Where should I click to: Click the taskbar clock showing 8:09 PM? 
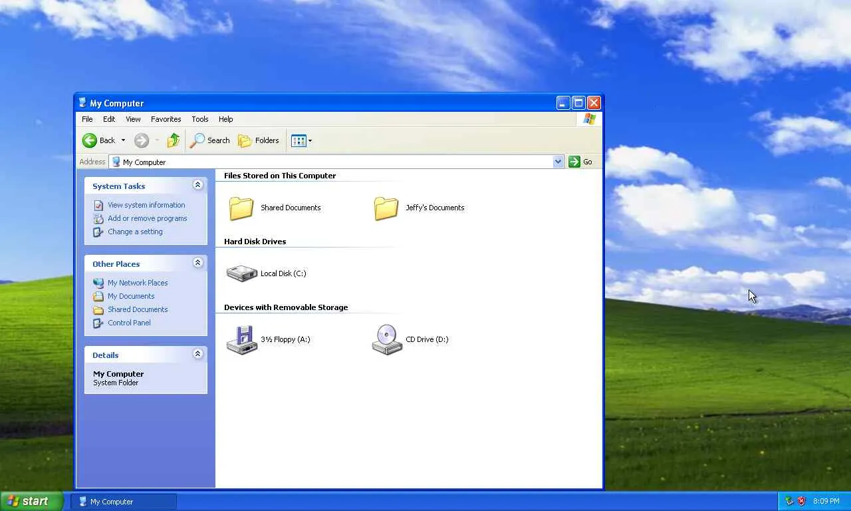pyautogui.click(x=826, y=501)
